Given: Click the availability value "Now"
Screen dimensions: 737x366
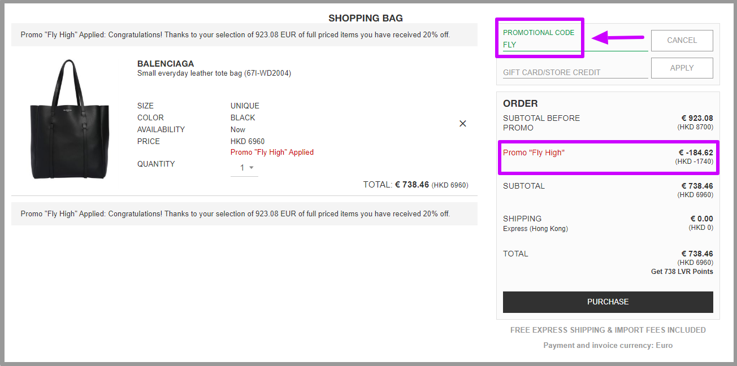Looking at the screenshot, I should [x=238, y=129].
